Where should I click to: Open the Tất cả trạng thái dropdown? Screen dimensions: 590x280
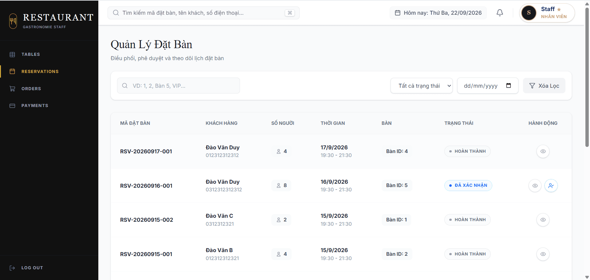(x=422, y=86)
